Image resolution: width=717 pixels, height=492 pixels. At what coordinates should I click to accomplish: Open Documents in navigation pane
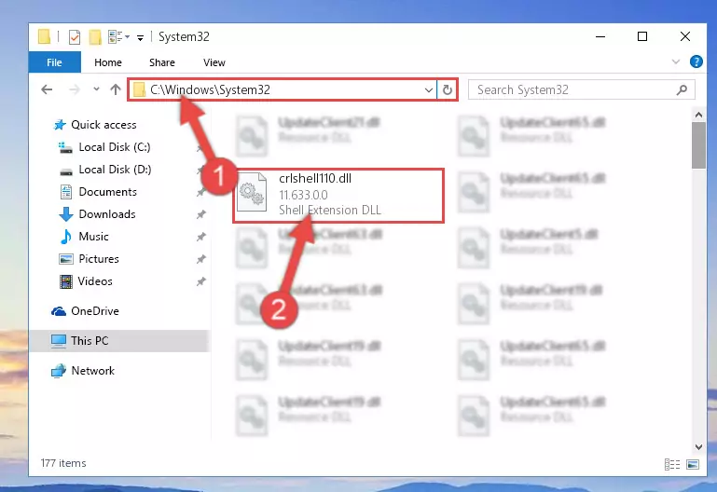point(107,192)
